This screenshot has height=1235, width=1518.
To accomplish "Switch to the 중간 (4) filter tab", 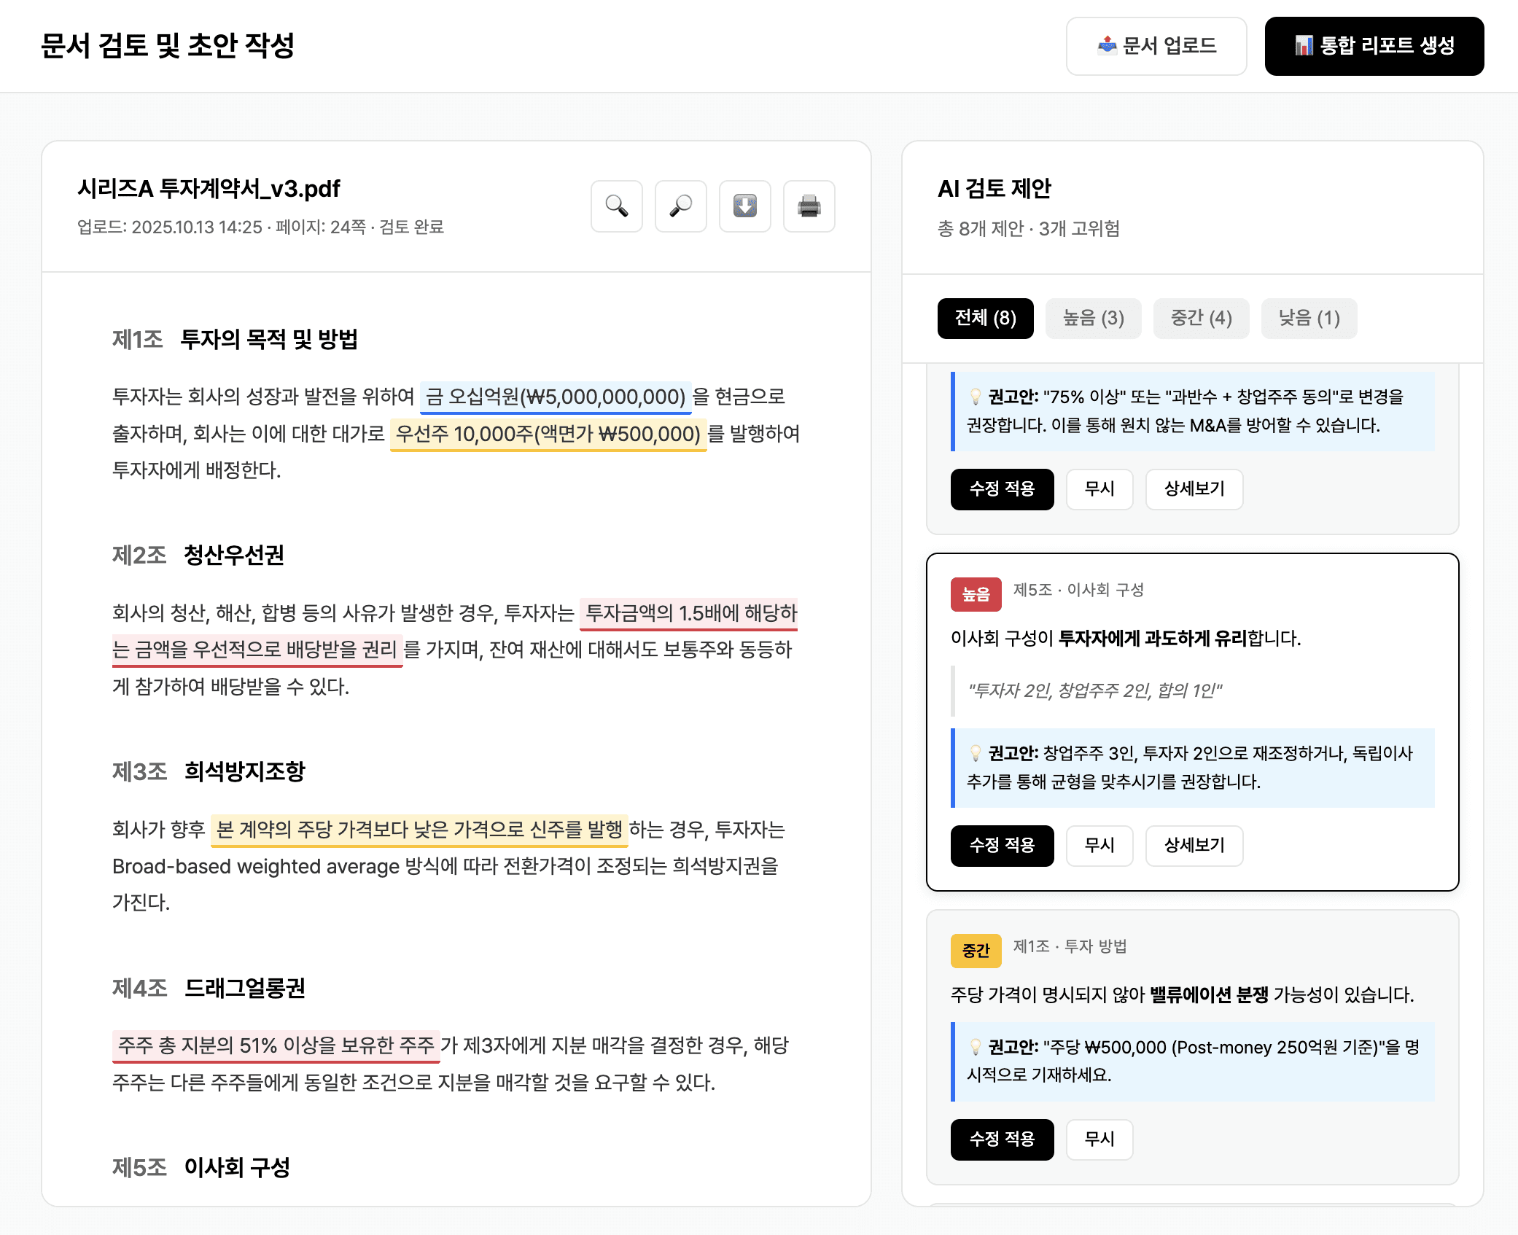I will click(x=1201, y=318).
